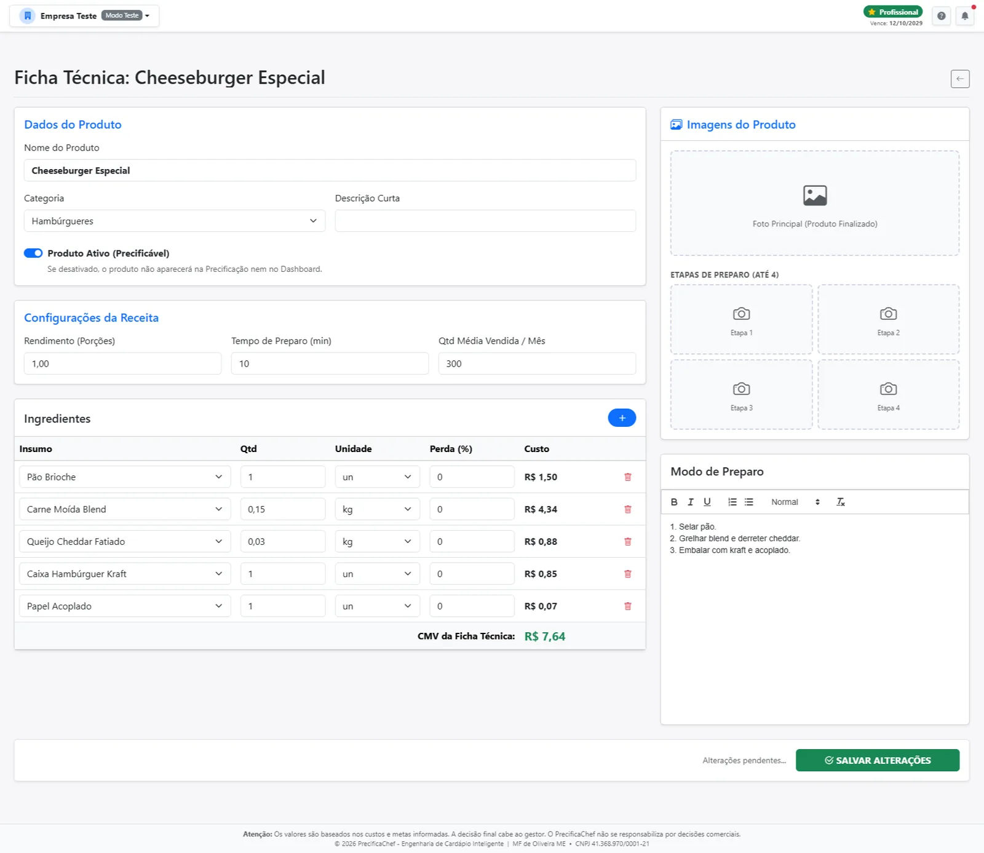
Task: Upload photo for Etapa 2
Action: [x=888, y=319]
